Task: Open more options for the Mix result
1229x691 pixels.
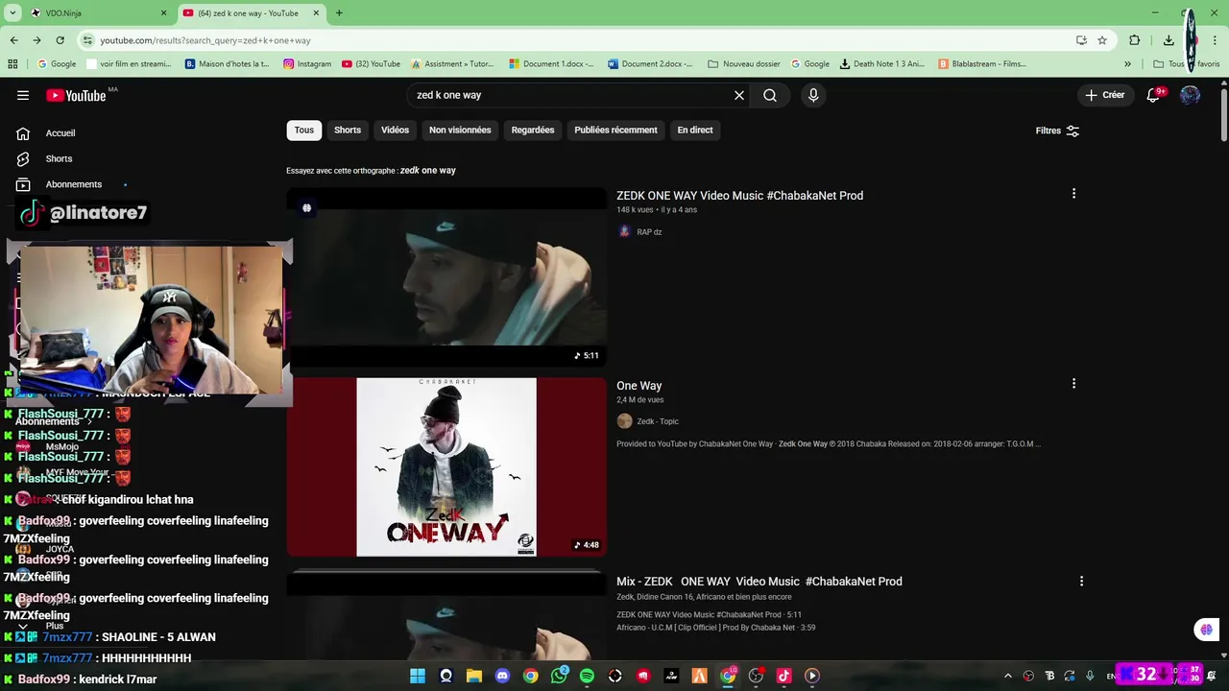Action: [x=1081, y=582]
